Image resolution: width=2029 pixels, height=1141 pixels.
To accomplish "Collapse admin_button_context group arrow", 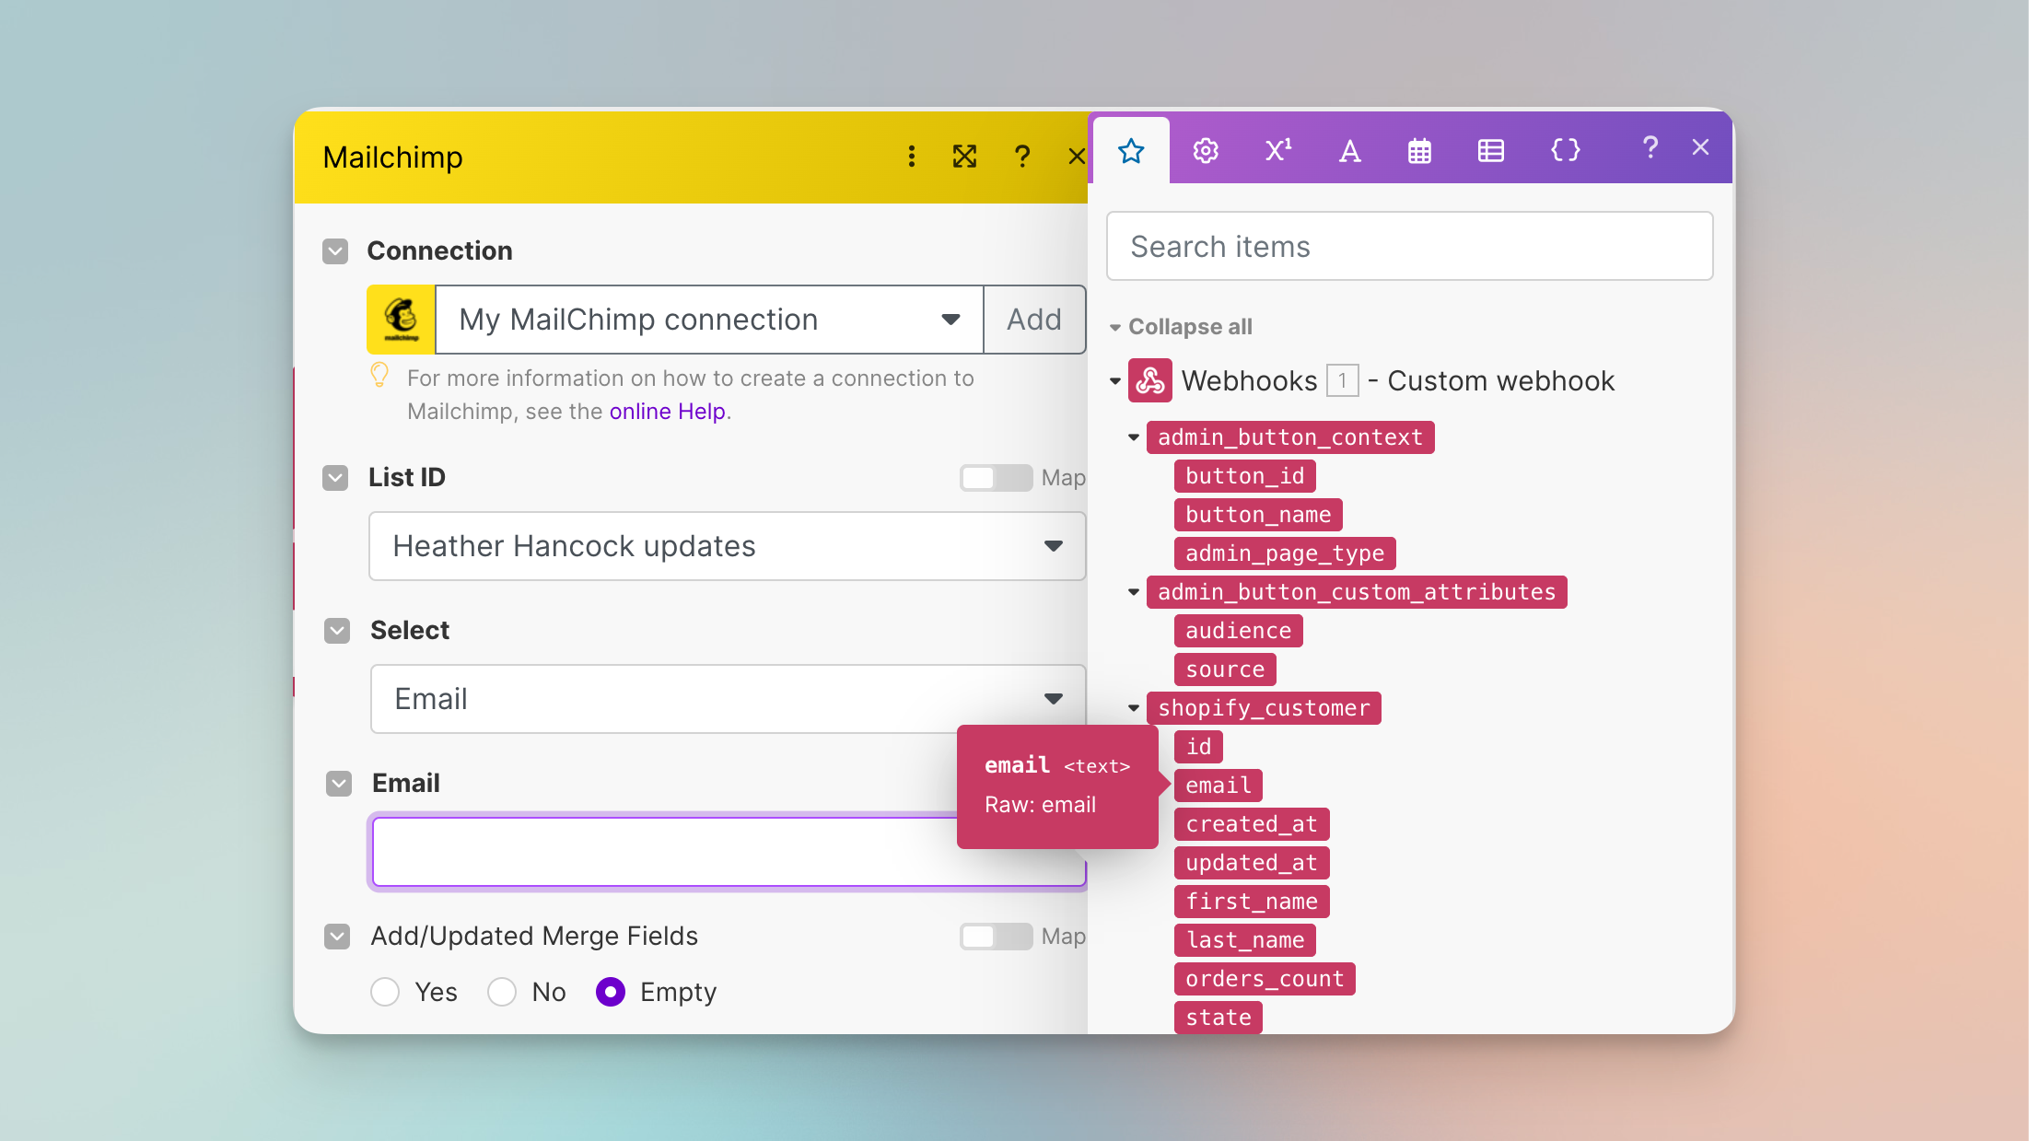I will (1134, 437).
